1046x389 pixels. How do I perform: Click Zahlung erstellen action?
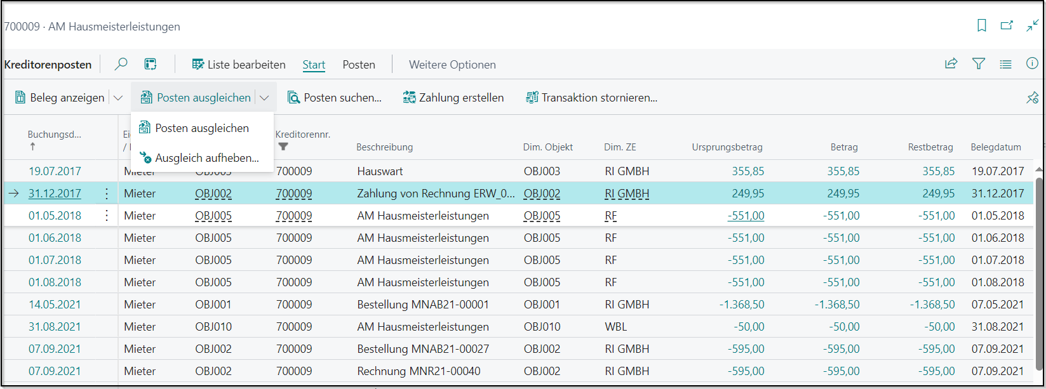(x=453, y=98)
